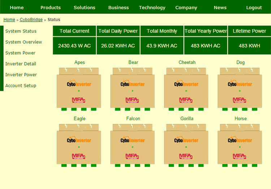
Task: Click the 26.02 KWH AC value
Action: click(118, 46)
